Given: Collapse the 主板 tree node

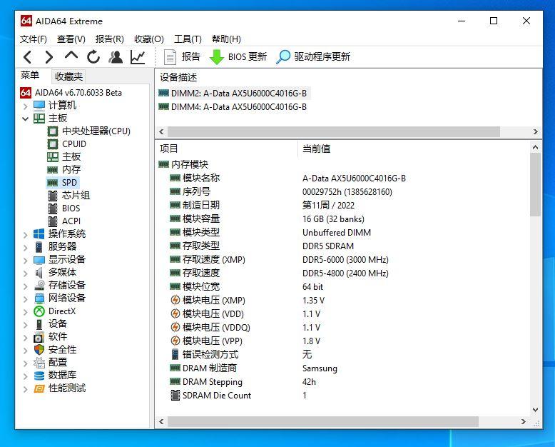Looking at the screenshot, I should pos(25,119).
